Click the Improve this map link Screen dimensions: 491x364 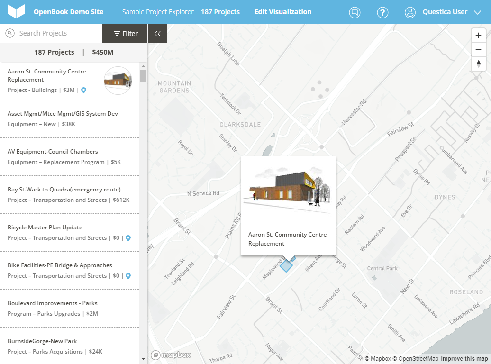[x=464, y=359]
